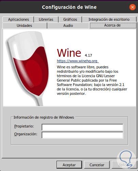Screen dimensions: 138x171
Task: Click the Cancelar button
Action: [97, 165]
